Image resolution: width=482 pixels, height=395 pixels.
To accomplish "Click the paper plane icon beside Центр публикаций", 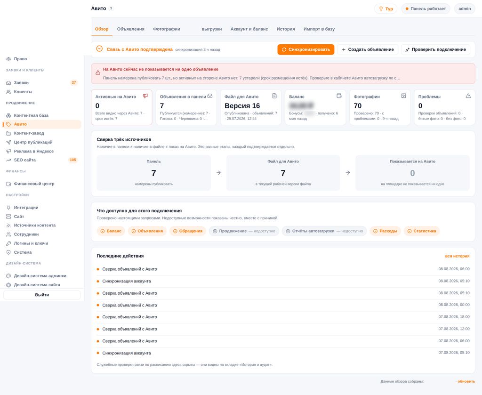I will pos(8,142).
